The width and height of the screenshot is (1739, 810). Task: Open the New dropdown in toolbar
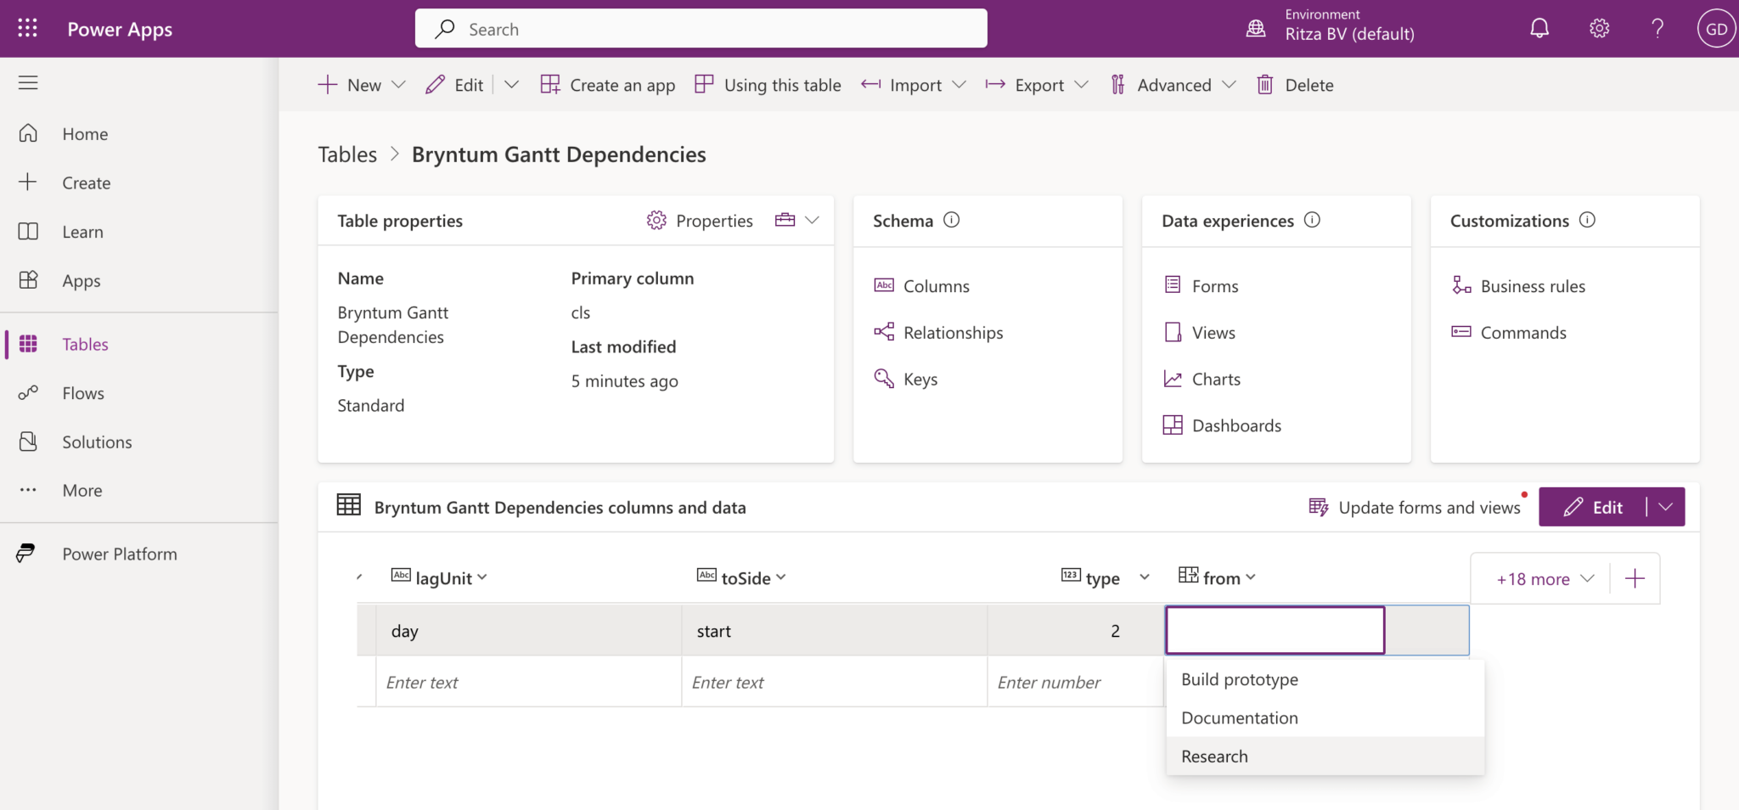tap(362, 85)
